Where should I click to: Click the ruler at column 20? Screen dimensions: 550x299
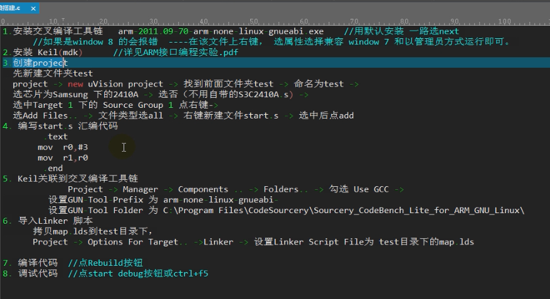[102, 21]
